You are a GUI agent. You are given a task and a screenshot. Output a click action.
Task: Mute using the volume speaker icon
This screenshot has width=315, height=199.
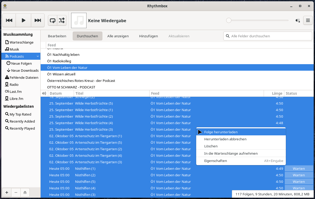click(298, 20)
